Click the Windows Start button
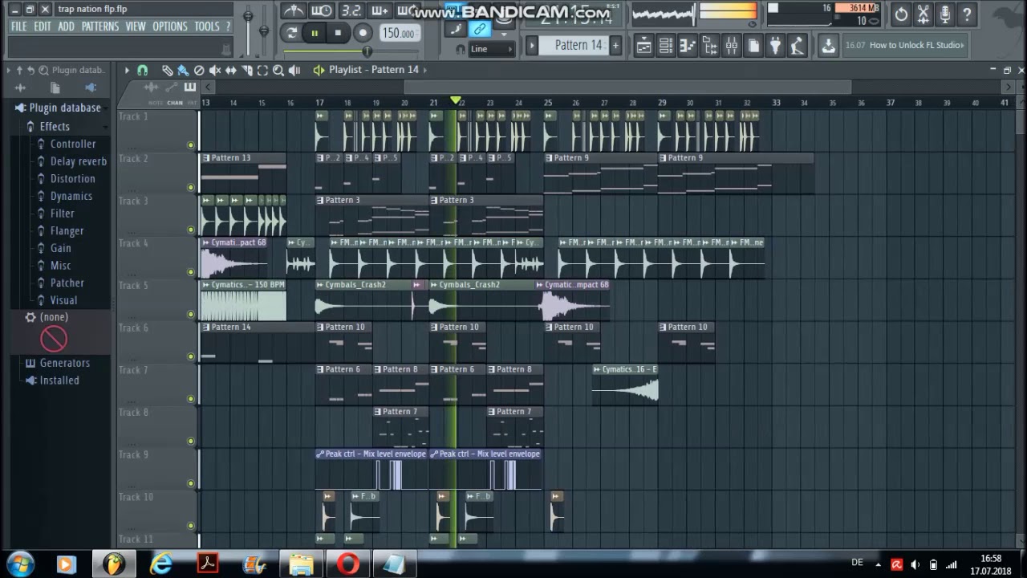Screen dimensions: 1027x578 (20, 564)
